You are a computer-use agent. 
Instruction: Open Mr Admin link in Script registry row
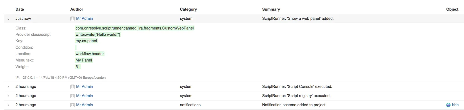84,96
